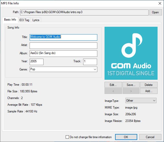This screenshot has height=142, width=164.
Task: Delete the album art image
Action: tap(149, 85)
